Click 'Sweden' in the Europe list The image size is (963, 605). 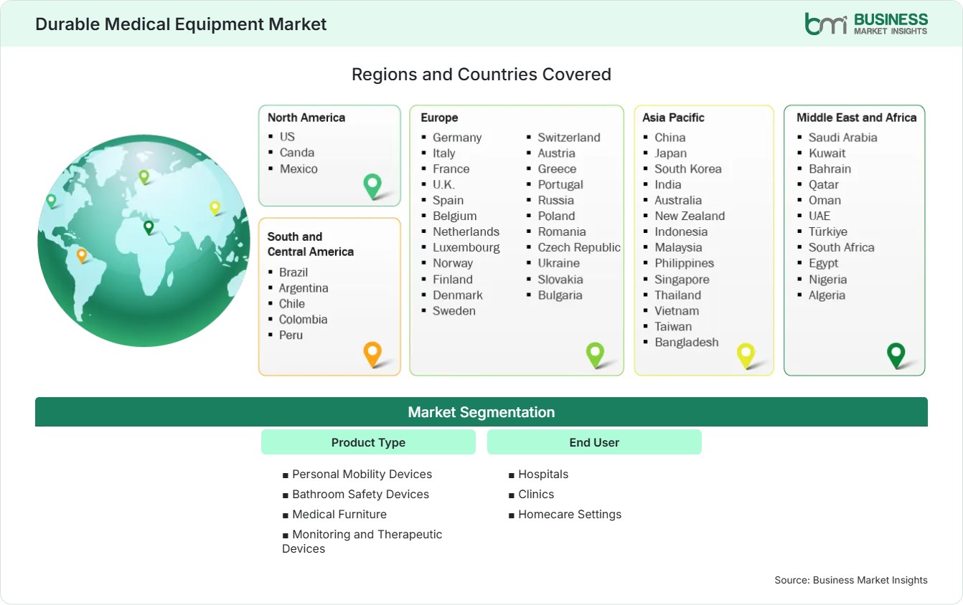coord(454,311)
